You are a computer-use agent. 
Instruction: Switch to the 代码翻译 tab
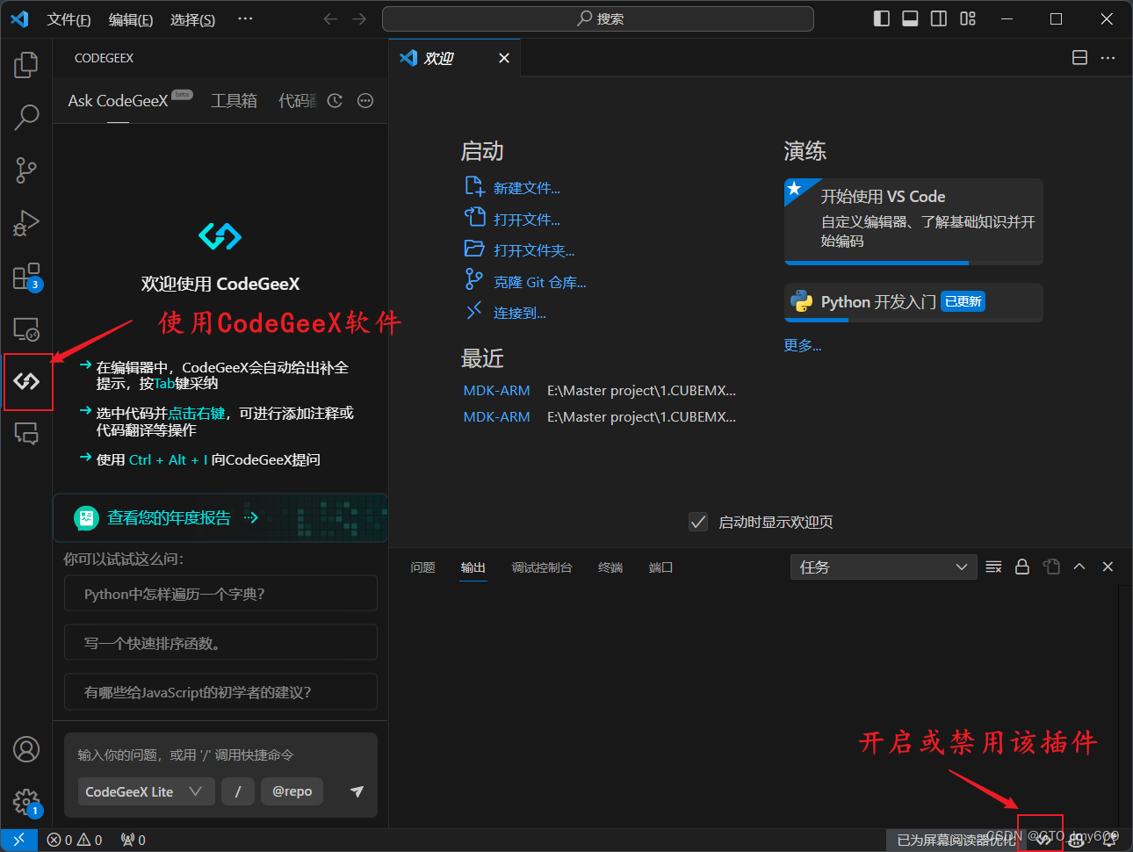pyautogui.click(x=298, y=101)
